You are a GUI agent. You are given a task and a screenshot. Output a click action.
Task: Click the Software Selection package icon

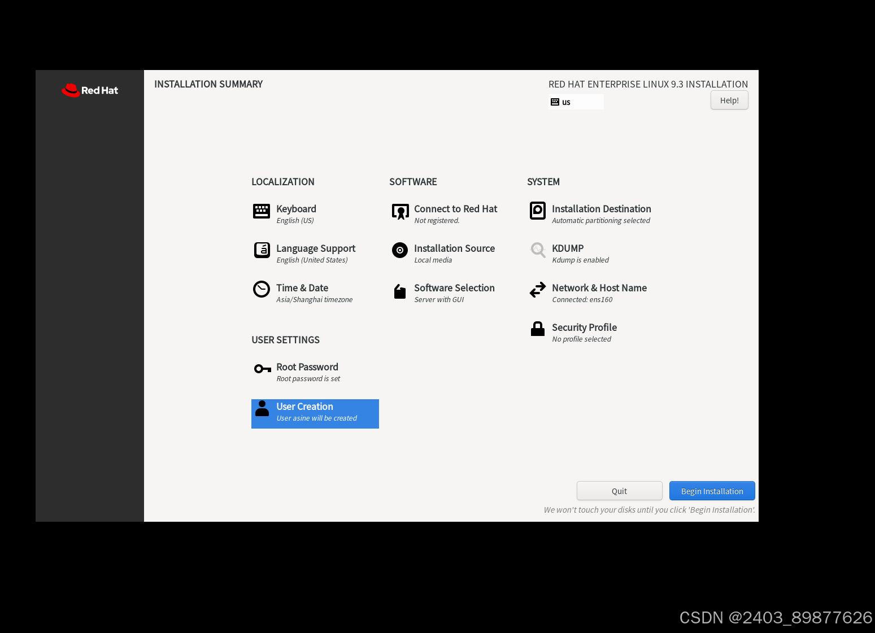(400, 291)
